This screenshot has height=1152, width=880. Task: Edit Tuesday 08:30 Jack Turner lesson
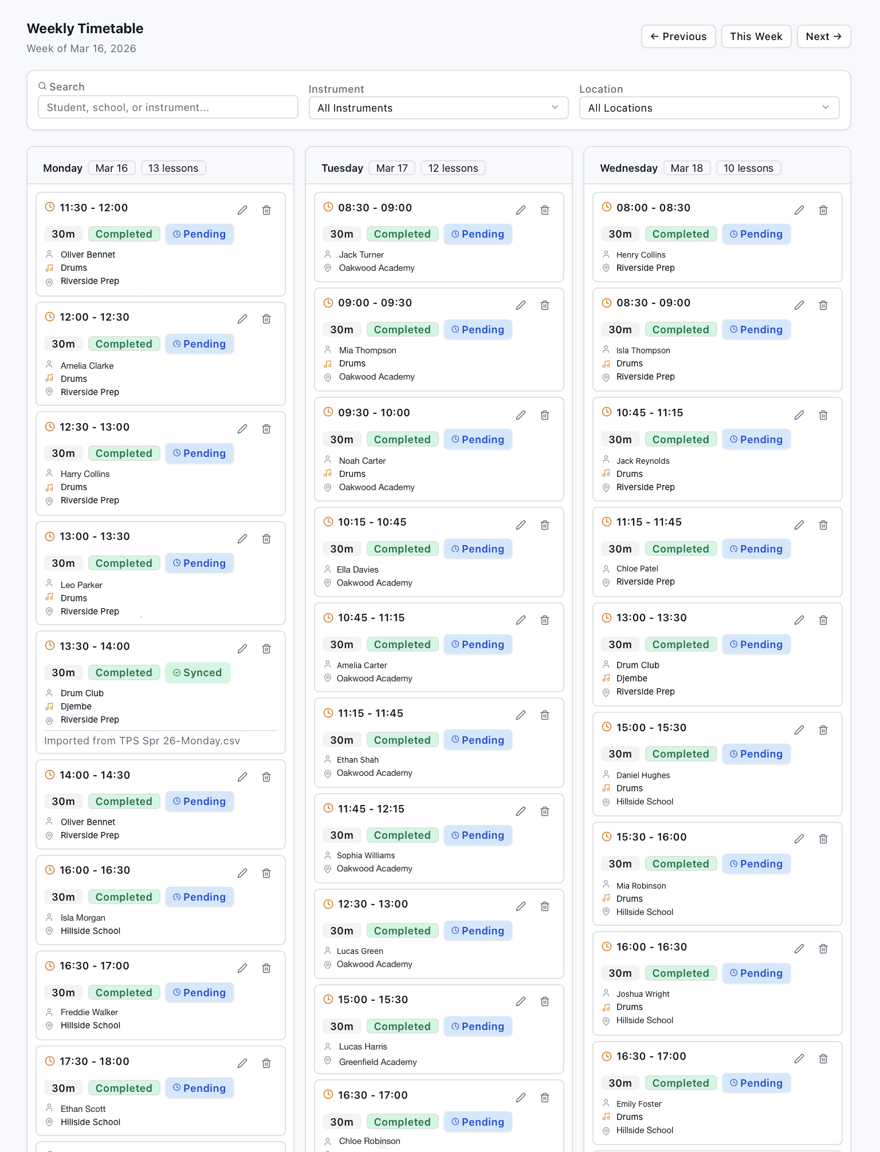[521, 210]
